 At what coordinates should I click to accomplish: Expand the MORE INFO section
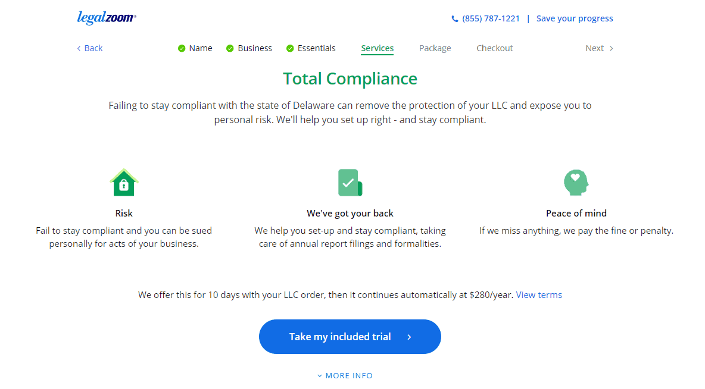345,375
